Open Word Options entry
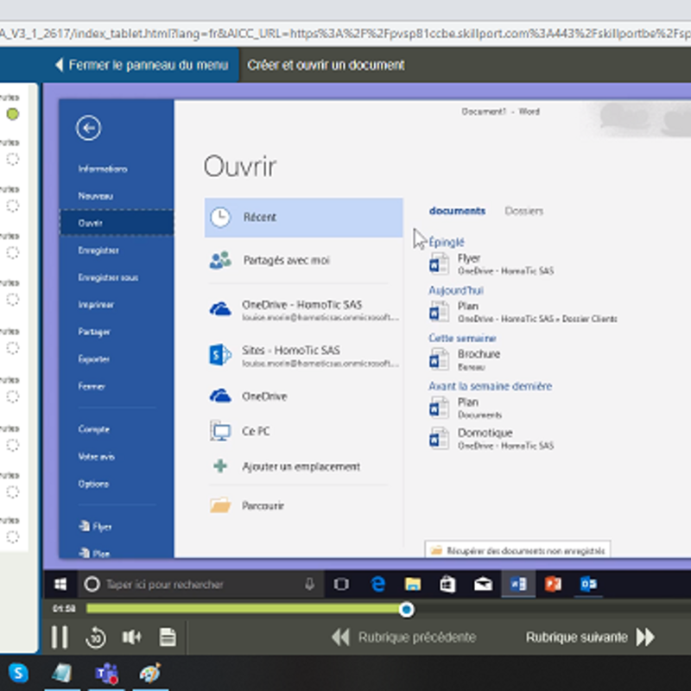This screenshot has width=691, height=691. (93, 484)
